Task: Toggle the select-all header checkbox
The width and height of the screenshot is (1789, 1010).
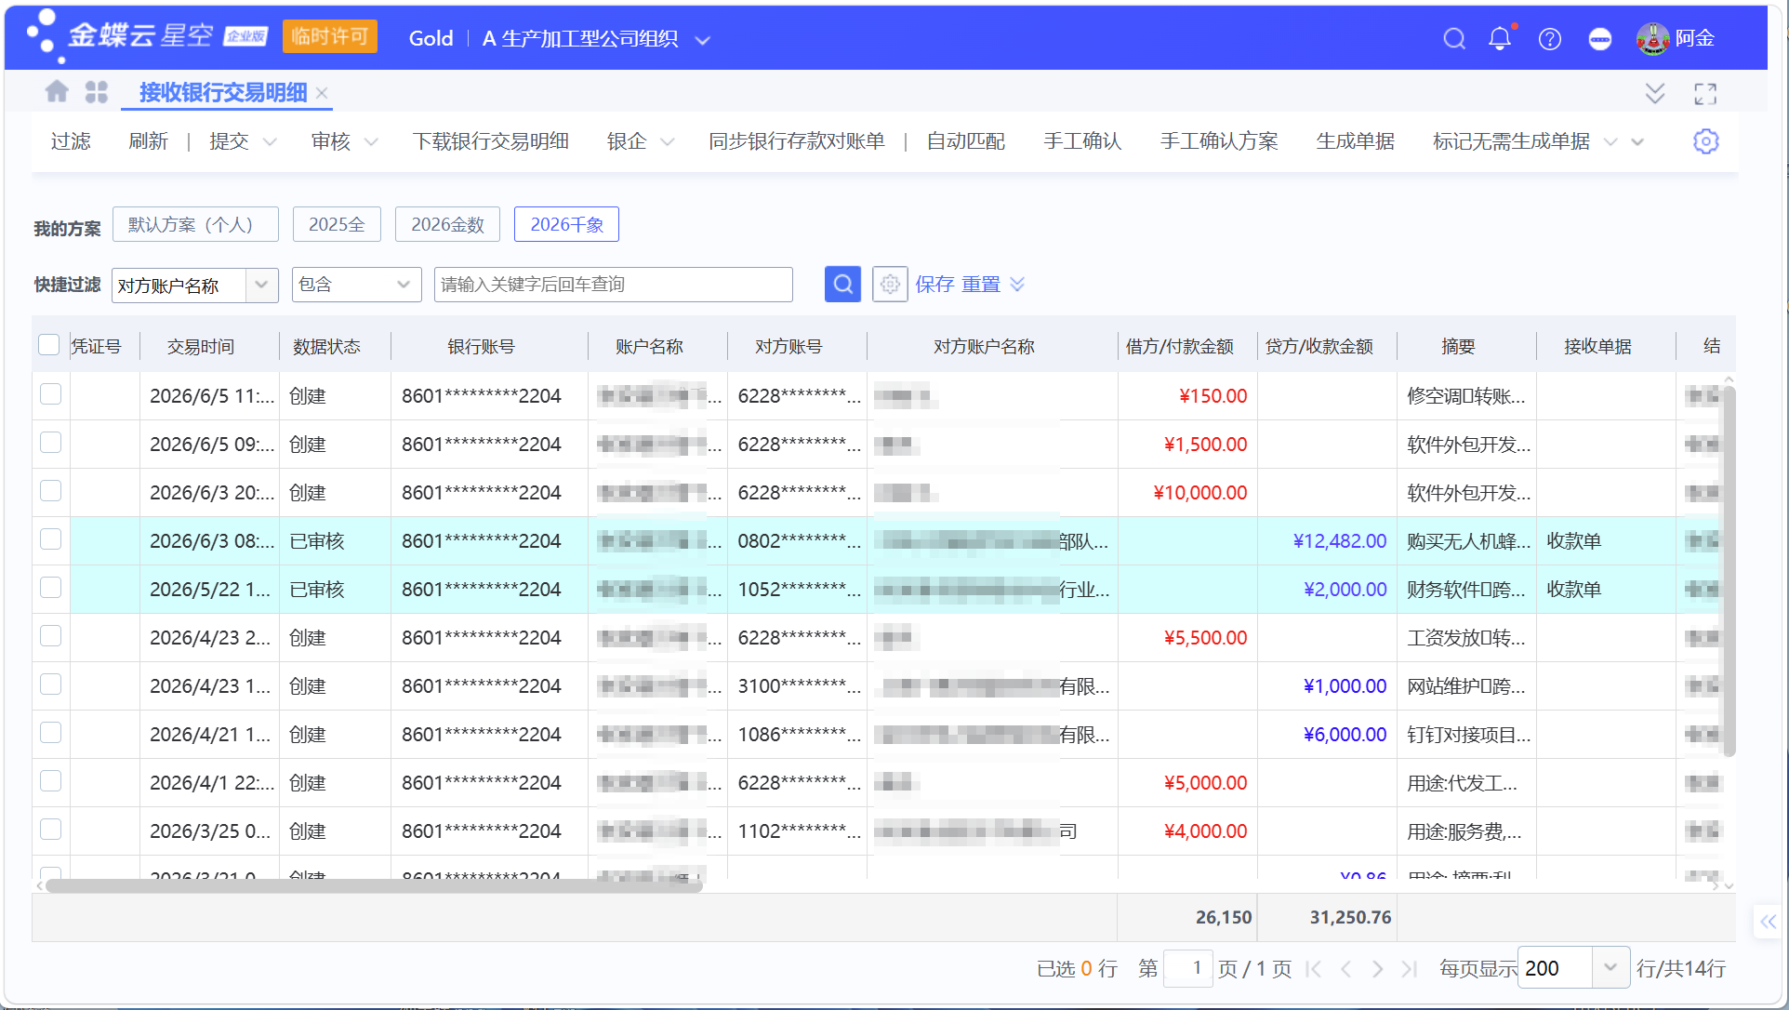Action: coord(49,345)
